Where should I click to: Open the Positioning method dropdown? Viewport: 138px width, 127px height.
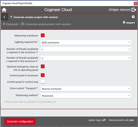(86, 96)
